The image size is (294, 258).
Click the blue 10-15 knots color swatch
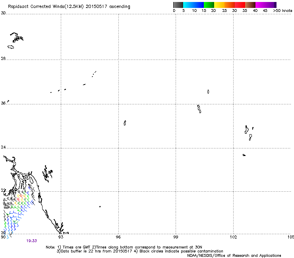tap(199, 5)
